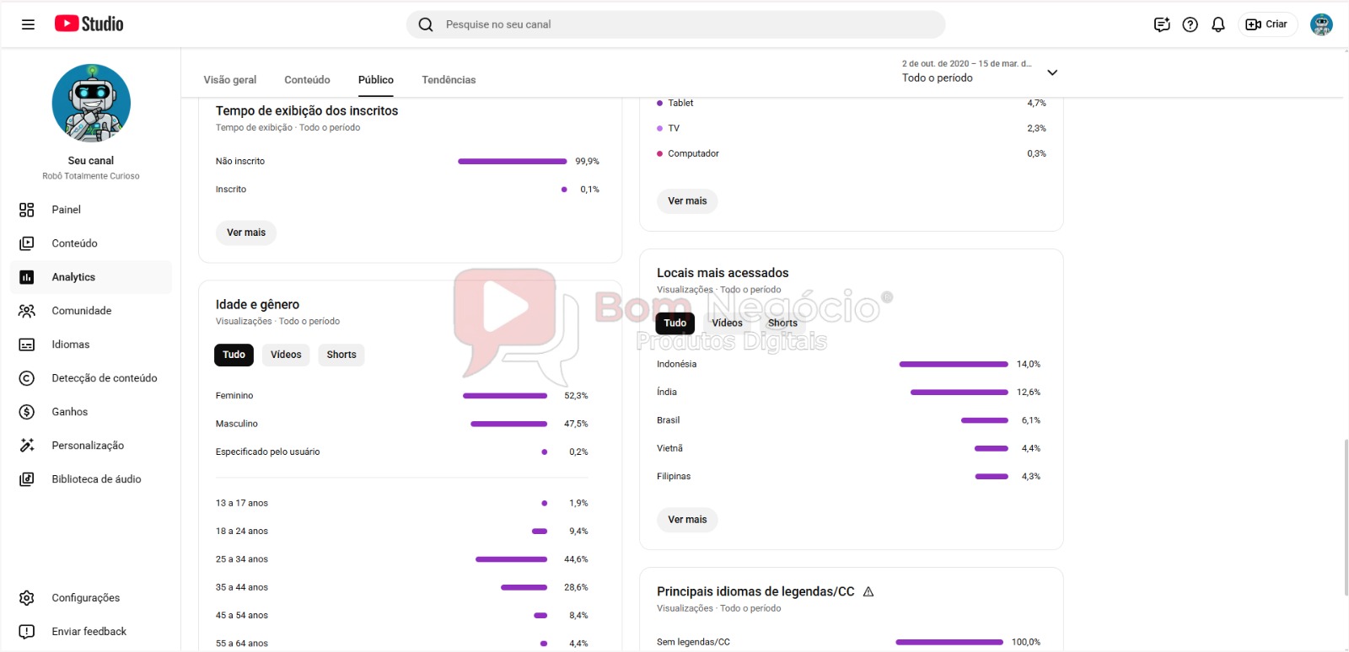Select Shorts filter in Idade e gênero
1349x652 pixels.
[x=341, y=355]
